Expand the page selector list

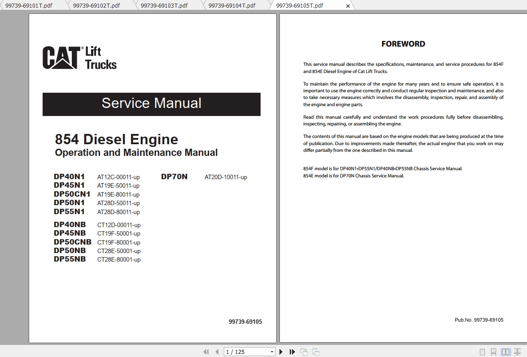(x=273, y=352)
